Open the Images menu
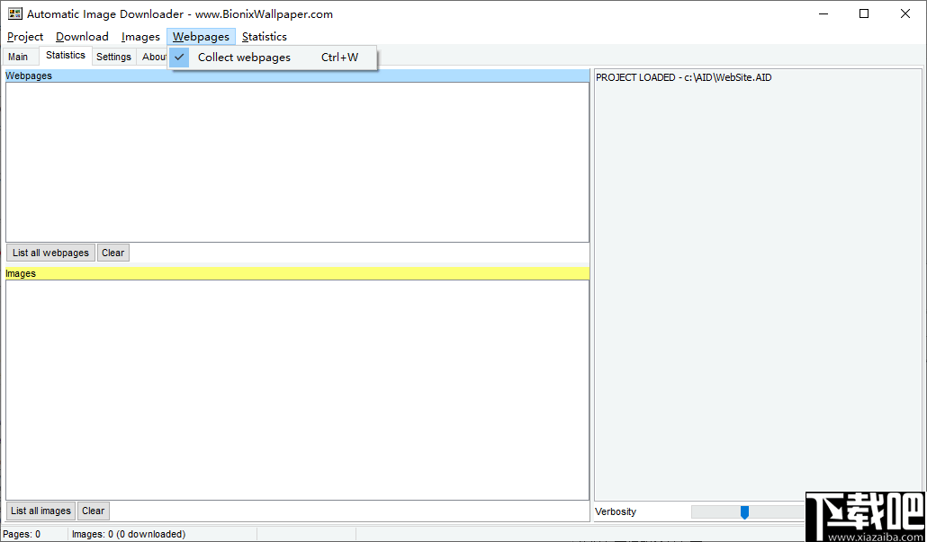 140,37
